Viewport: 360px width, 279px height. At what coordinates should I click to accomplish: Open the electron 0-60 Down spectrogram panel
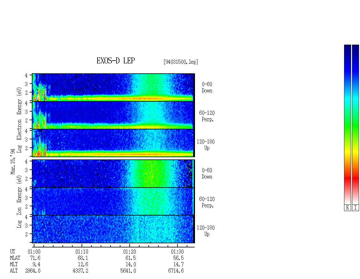click(x=113, y=87)
